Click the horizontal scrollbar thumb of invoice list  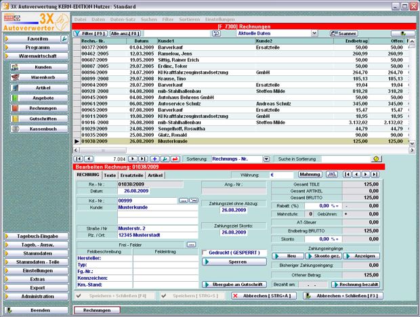pos(103,150)
